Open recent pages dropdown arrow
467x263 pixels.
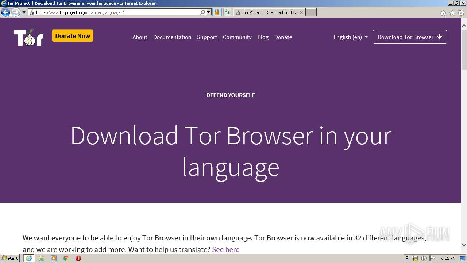point(24,12)
